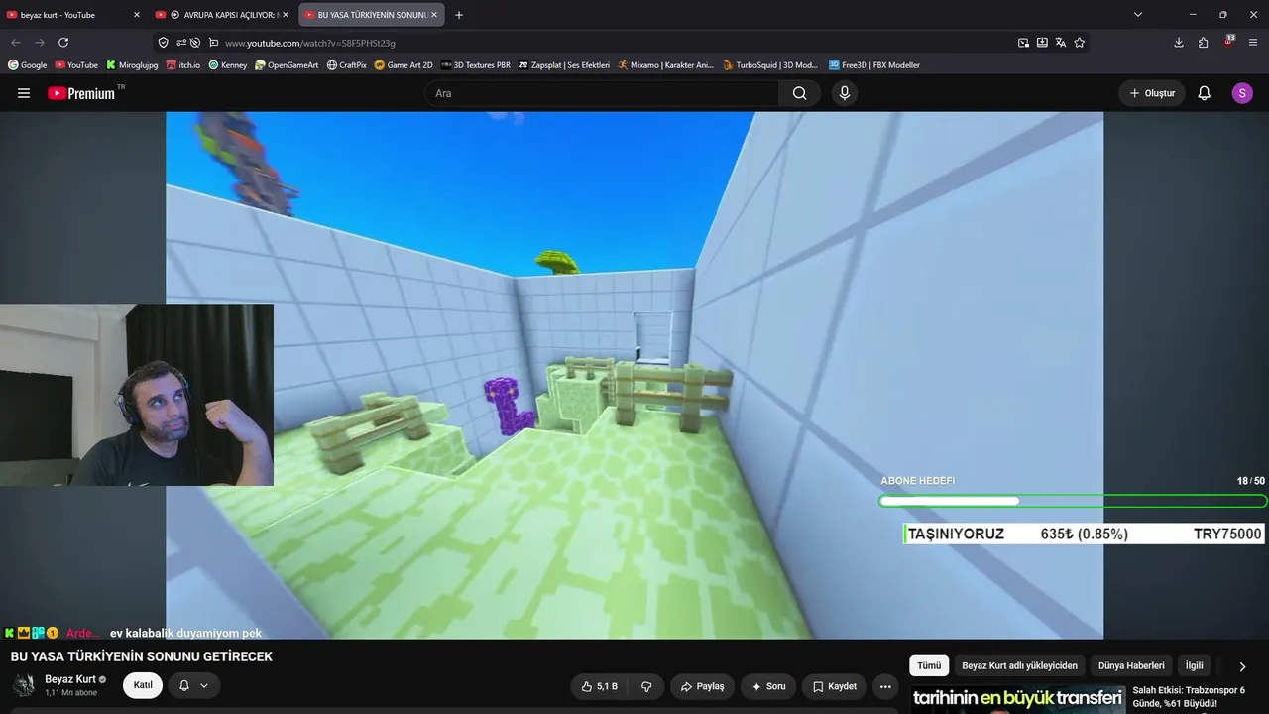The height and width of the screenshot is (714, 1269).
Task: Open the browser extensions puzzle icon
Action: 1203,43
